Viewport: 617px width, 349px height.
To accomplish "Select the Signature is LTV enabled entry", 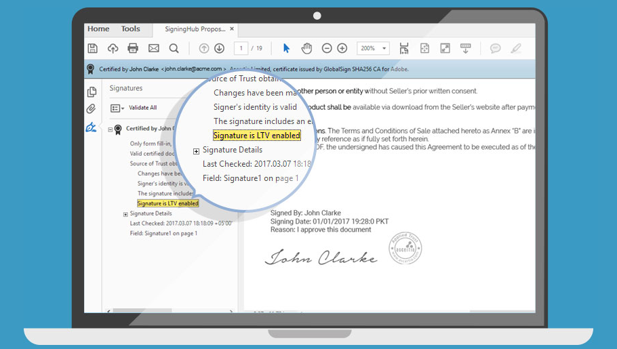I will pos(167,203).
